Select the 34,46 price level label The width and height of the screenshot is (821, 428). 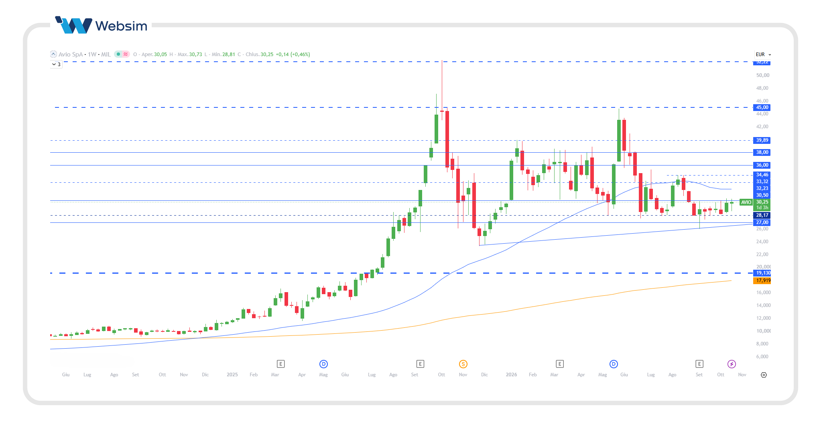coord(762,175)
